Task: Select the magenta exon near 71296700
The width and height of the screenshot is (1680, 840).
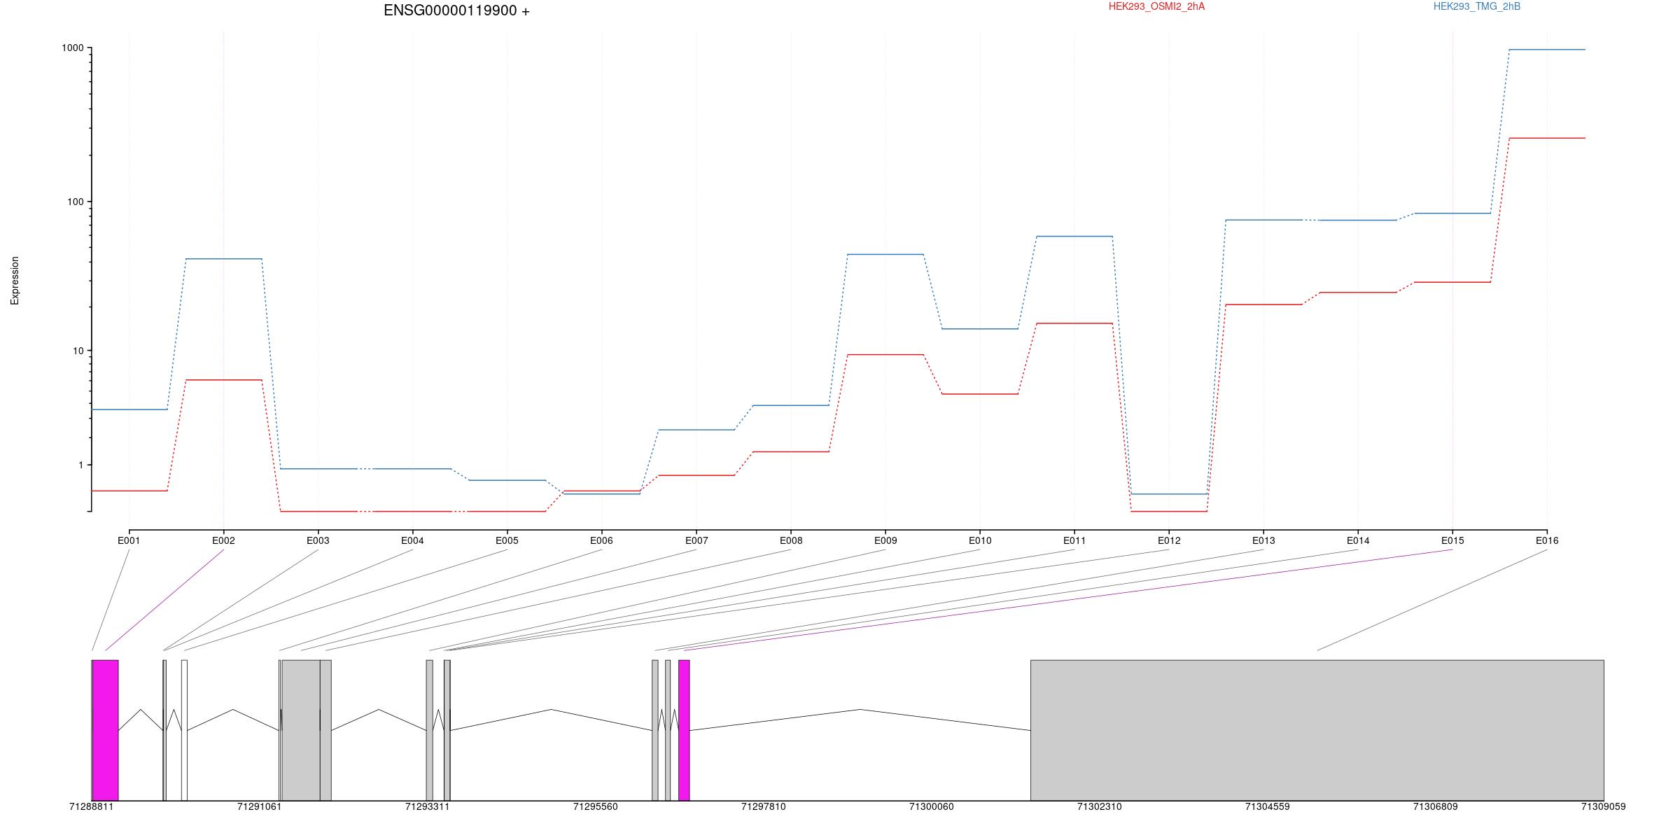Action: click(x=684, y=730)
